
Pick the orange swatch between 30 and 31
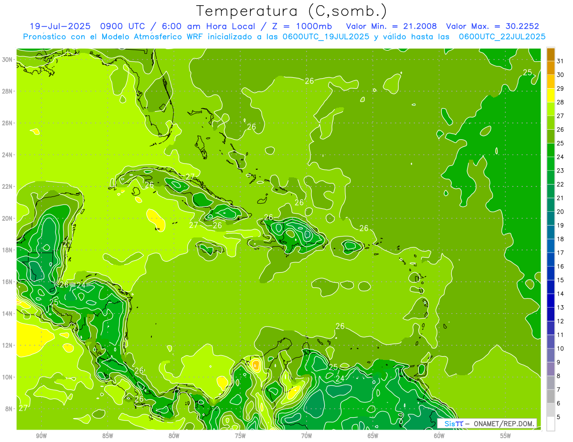point(551,68)
